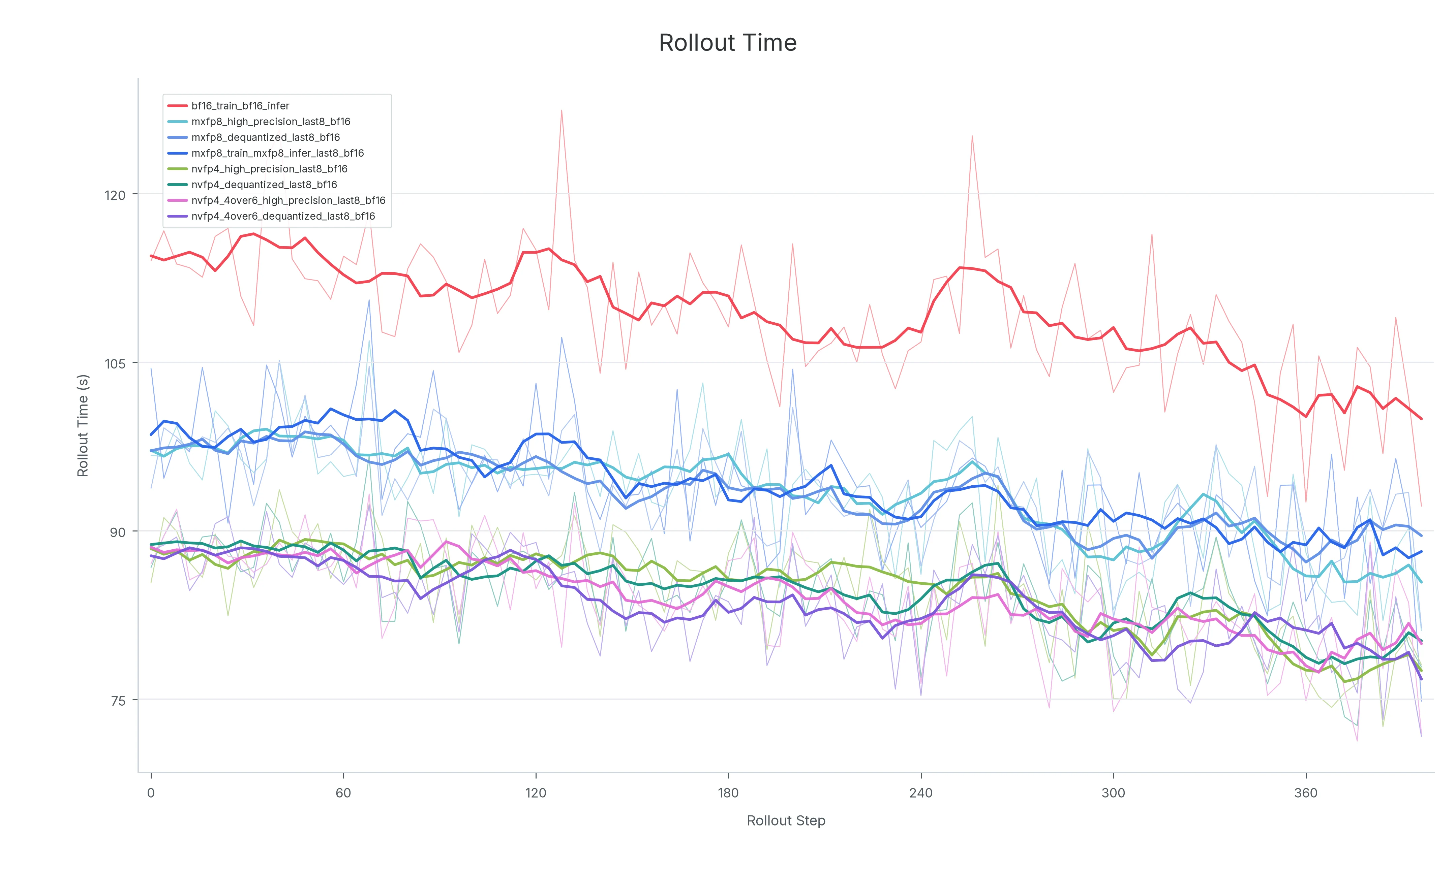Viewport: 1456px width, 873px height.
Task: Click the 0 tick on the x-axis
Action: click(x=151, y=793)
